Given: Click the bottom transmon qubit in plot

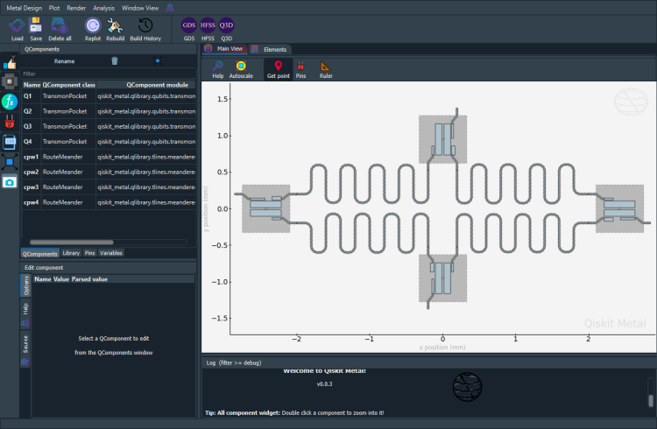Looking at the screenshot, I should pyautogui.click(x=442, y=278).
